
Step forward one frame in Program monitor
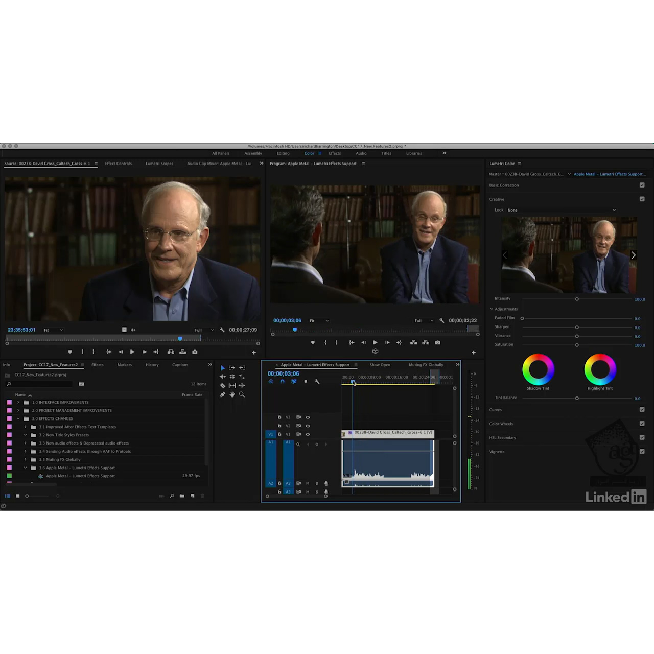point(387,342)
